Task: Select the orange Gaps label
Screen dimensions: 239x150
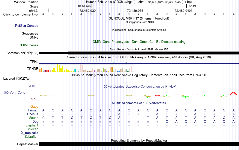Action: click(34, 106)
